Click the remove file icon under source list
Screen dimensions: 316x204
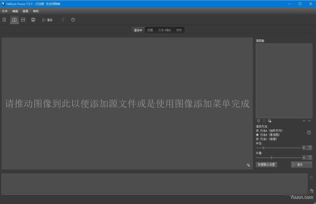(264, 121)
